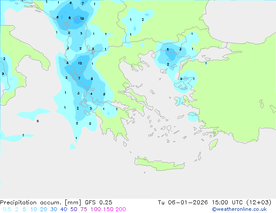Select the 0.5 value in the legend
This screenshot has width=276, height=213.
point(7,210)
